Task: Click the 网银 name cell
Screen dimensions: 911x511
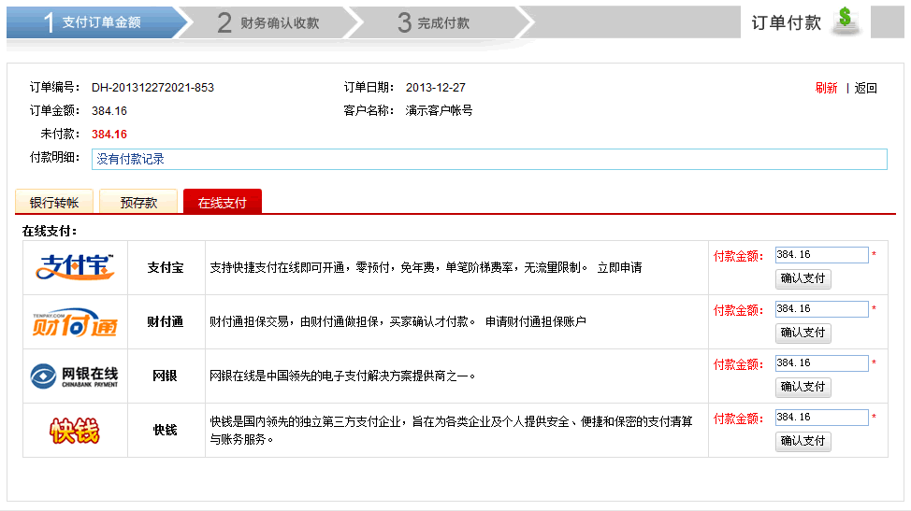Action: [166, 376]
